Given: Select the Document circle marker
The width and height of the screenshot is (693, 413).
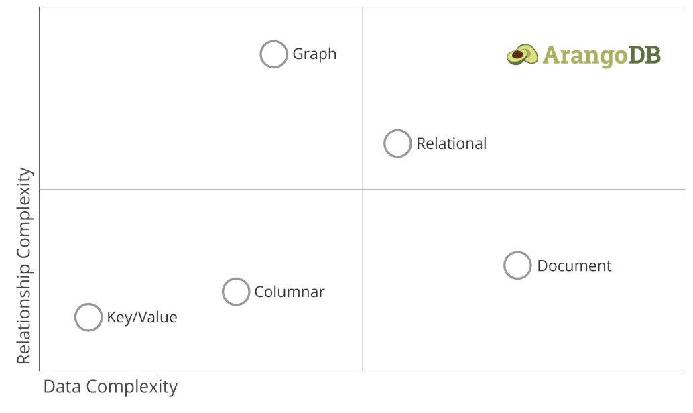Looking at the screenshot, I should tap(517, 265).
